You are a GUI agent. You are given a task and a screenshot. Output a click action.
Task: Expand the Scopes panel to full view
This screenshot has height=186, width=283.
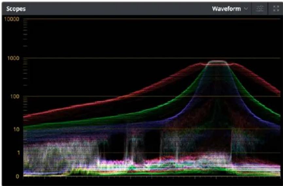(276, 8)
